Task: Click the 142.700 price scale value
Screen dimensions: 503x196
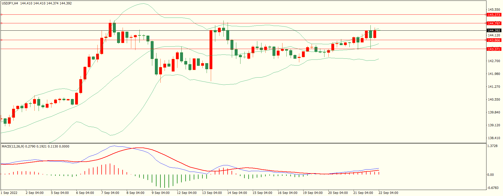Action: (494, 61)
